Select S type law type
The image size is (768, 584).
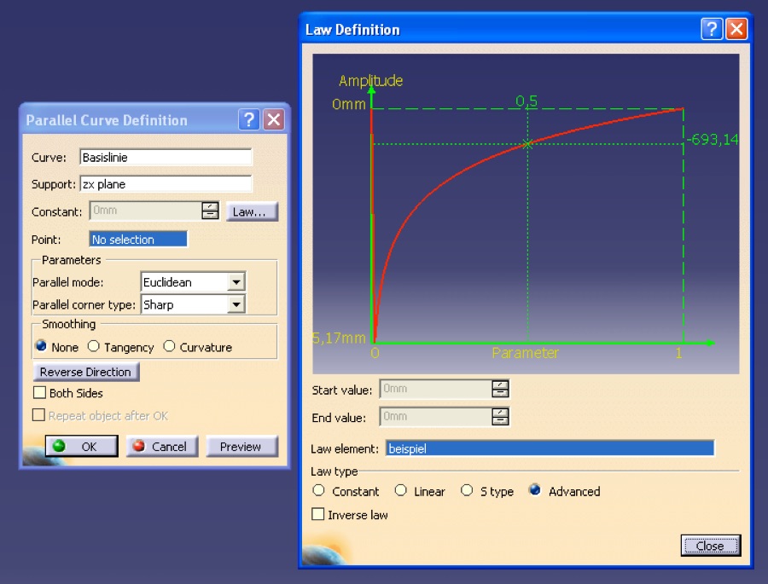coord(467,490)
